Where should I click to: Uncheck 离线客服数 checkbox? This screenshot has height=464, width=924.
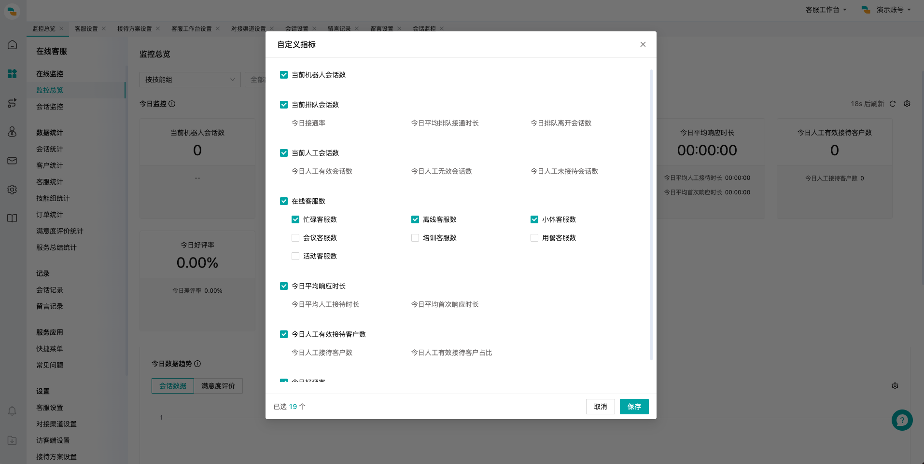coord(415,219)
